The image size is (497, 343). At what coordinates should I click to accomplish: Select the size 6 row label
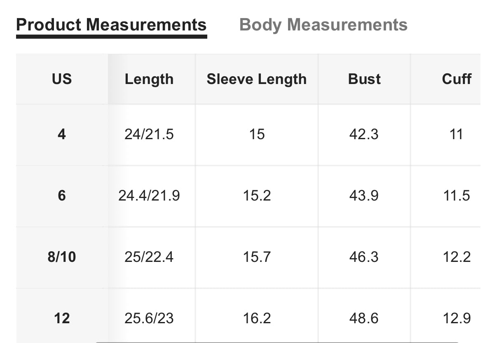62,195
